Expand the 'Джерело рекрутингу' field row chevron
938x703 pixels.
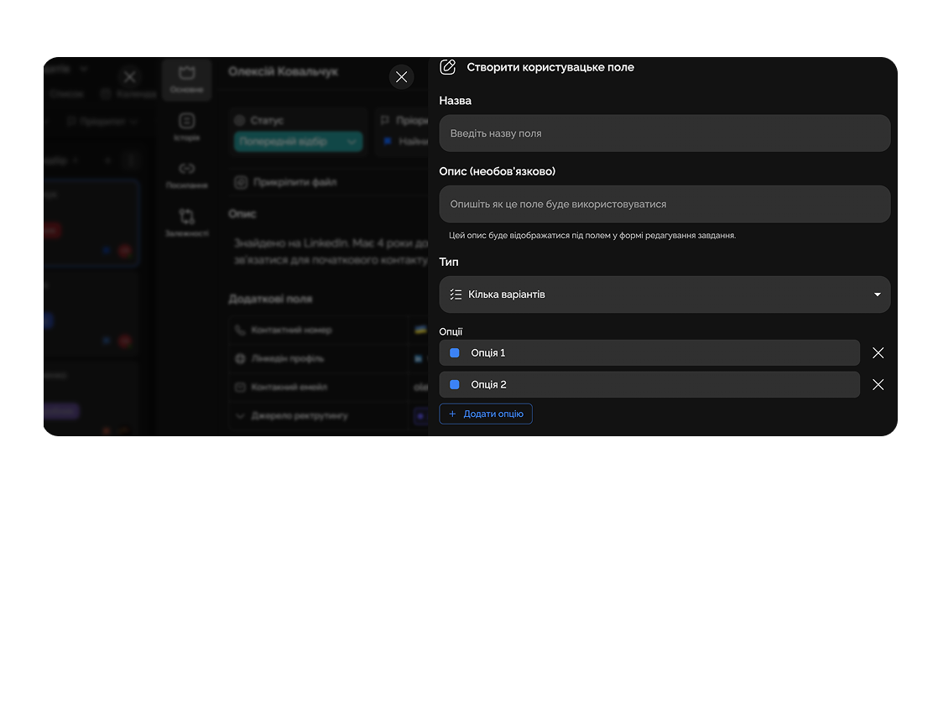(x=240, y=415)
